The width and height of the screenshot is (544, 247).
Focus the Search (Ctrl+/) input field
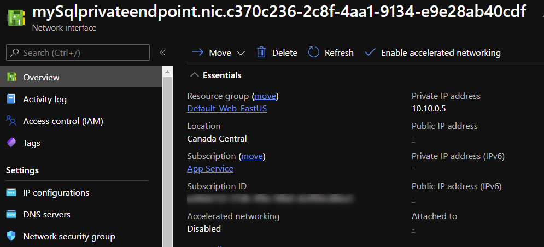(82, 52)
